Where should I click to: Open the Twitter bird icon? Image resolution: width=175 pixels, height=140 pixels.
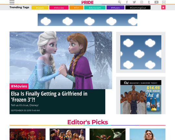[134, 2]
